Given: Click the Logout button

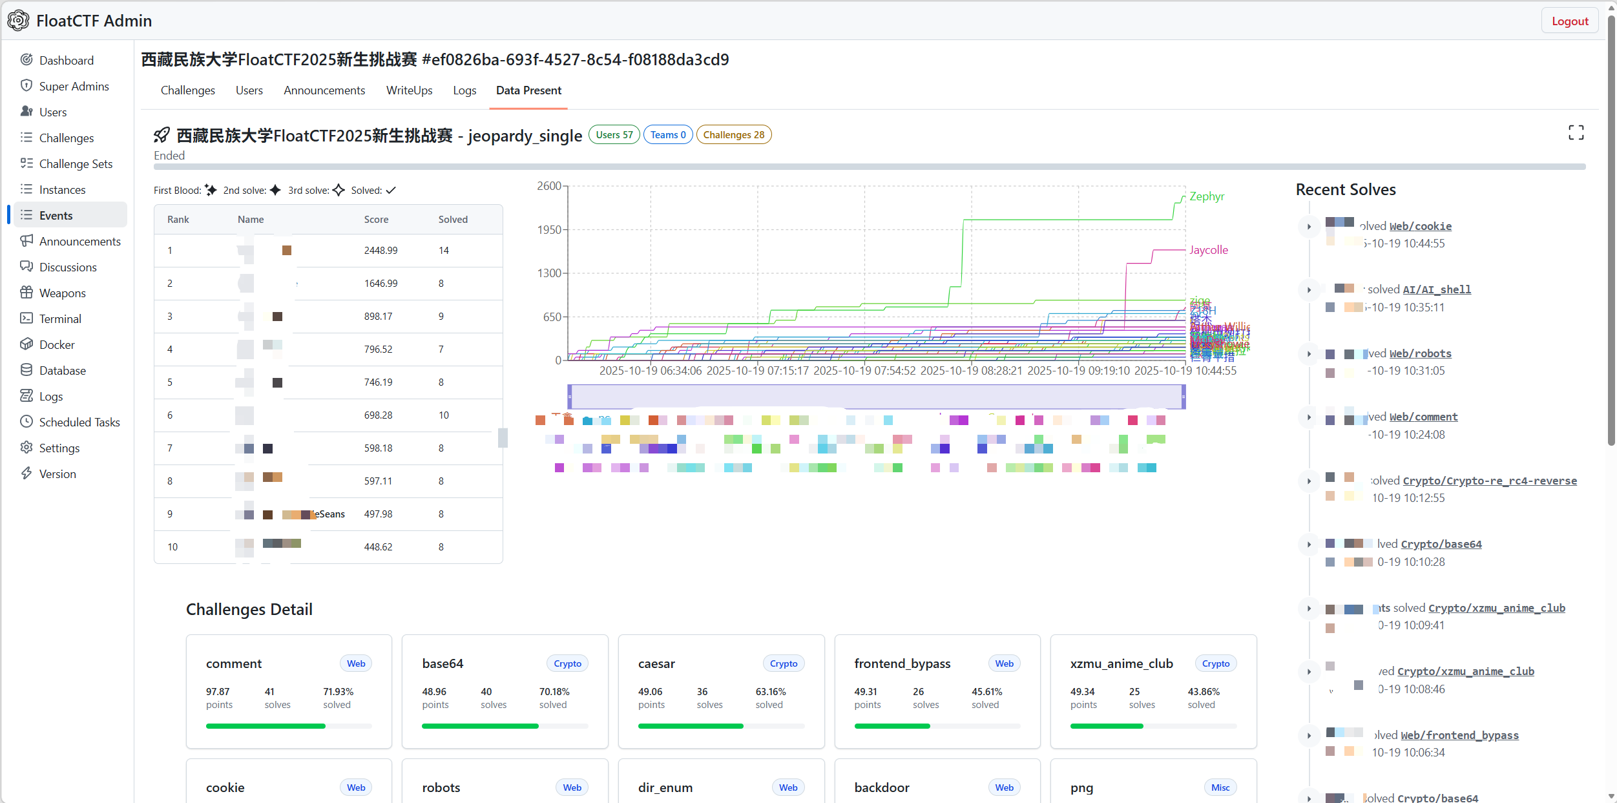Looking at the screenshot, I should click(1570, 21).
